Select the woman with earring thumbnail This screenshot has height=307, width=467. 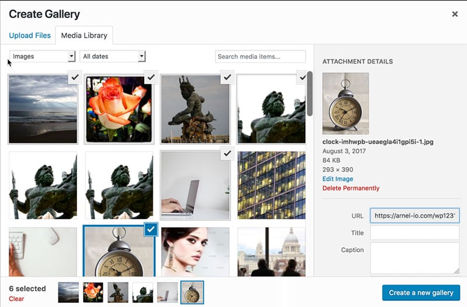coord(196,252)
